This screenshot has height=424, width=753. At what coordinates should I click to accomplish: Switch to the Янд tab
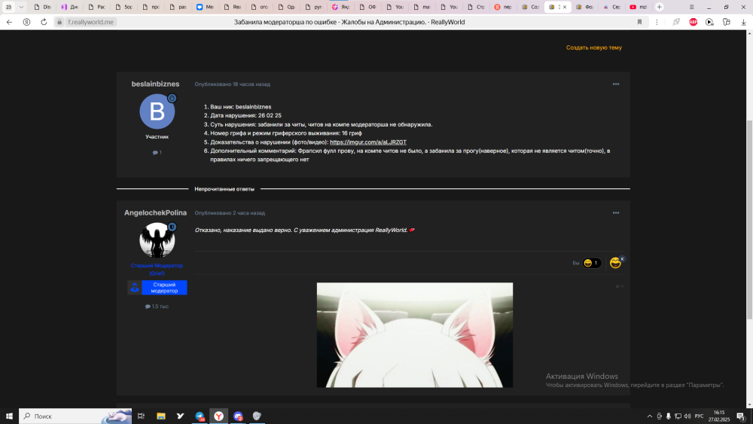pyautogui.click(x=340, y=8)
